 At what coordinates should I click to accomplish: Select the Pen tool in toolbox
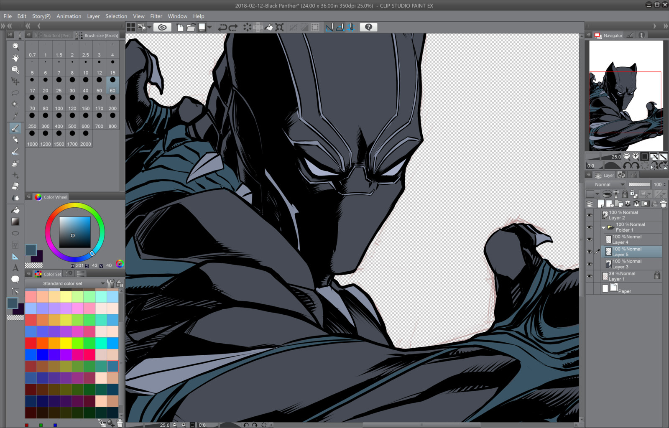[x=15, y=128]
